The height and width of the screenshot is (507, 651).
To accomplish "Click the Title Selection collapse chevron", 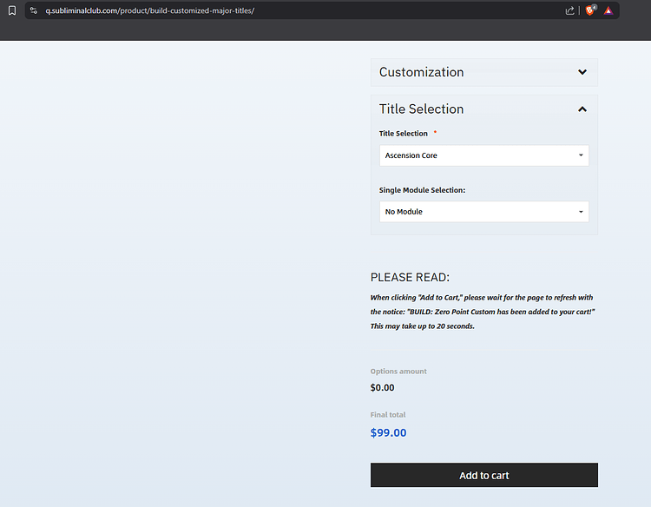I will point(582,109).
